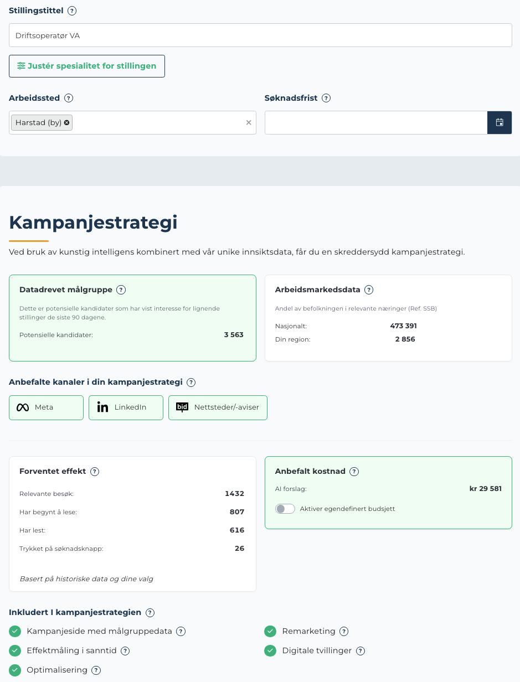
Task: Select the bid icon on Nettsteder/-aviser
Action: pos(183,407)
